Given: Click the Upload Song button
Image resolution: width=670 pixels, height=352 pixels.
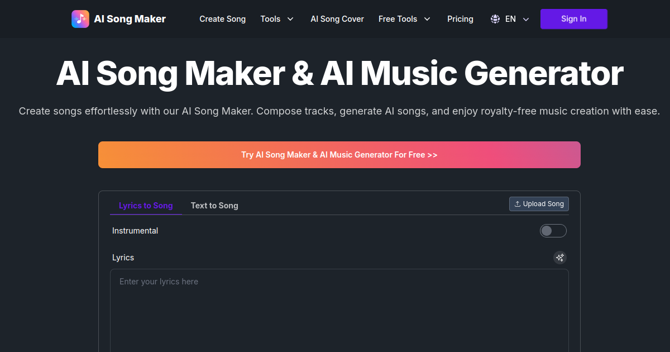Looking at the screenshot, I should pyautogui.click(x=539, y=204).
